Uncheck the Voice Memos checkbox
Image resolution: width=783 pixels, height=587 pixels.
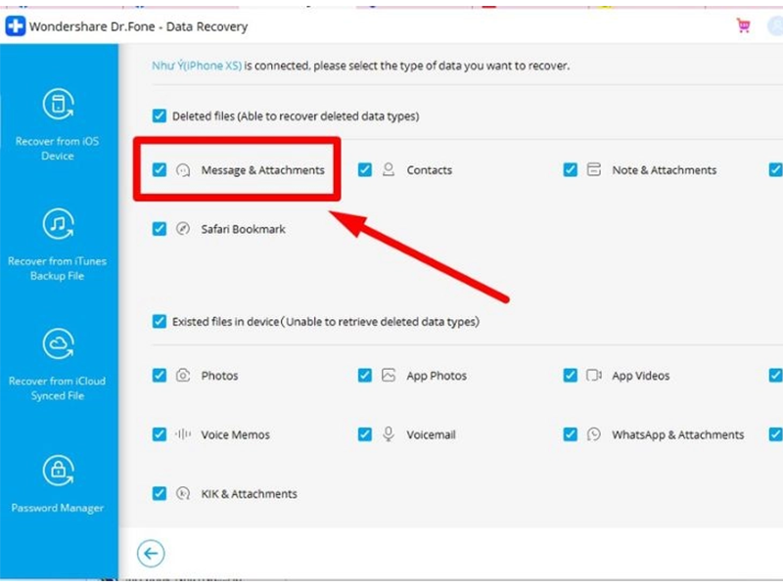pyautogui.click(x=160, y=434)
